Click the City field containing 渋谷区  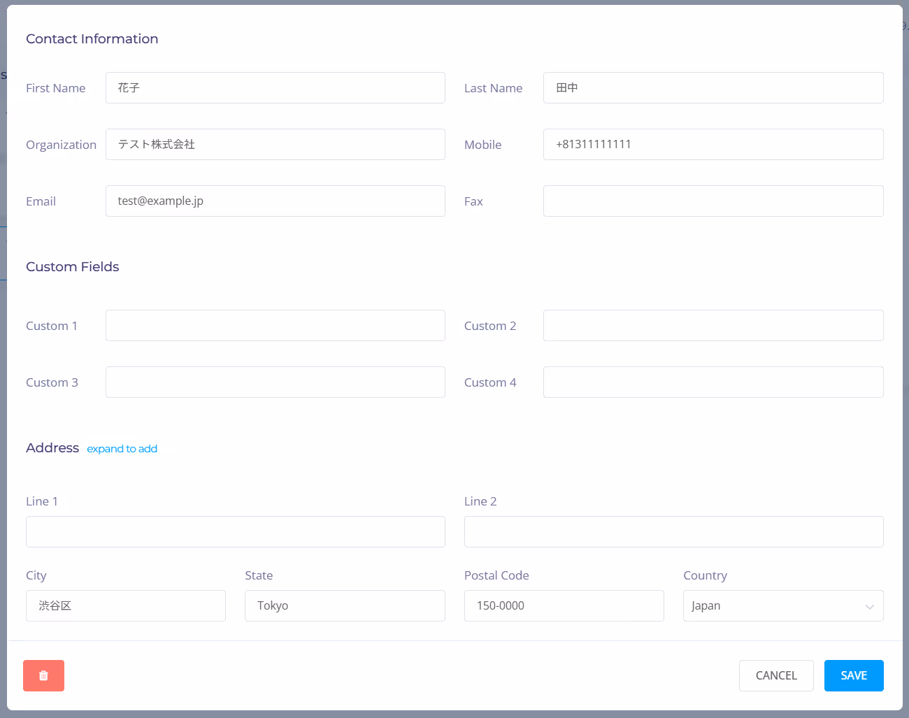126,605
